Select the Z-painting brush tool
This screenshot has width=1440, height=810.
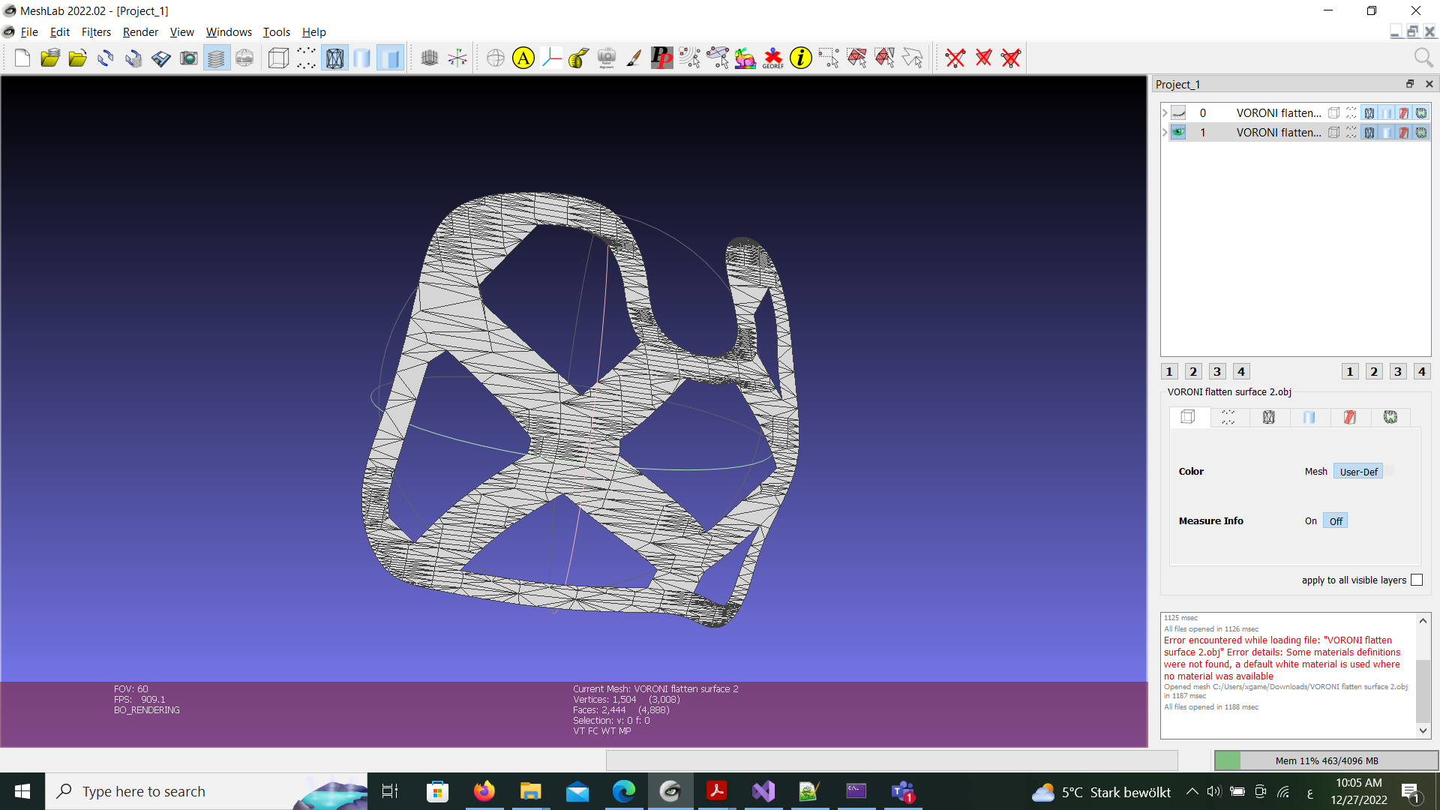[634, 58]
